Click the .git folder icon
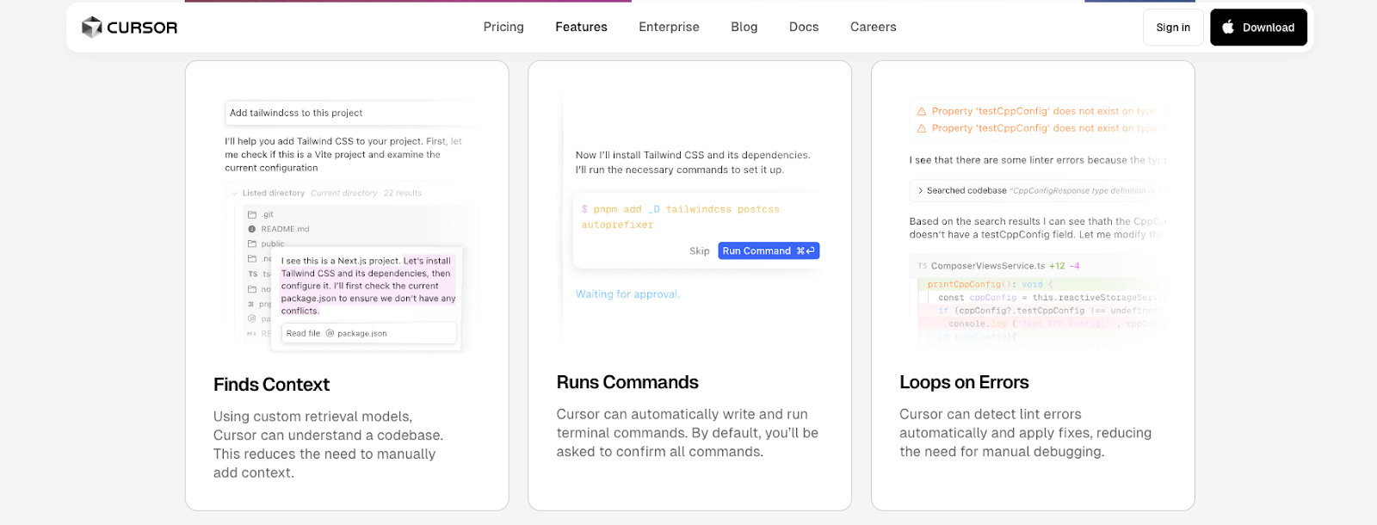This screenshot has height=525, width=1377. 252,214
